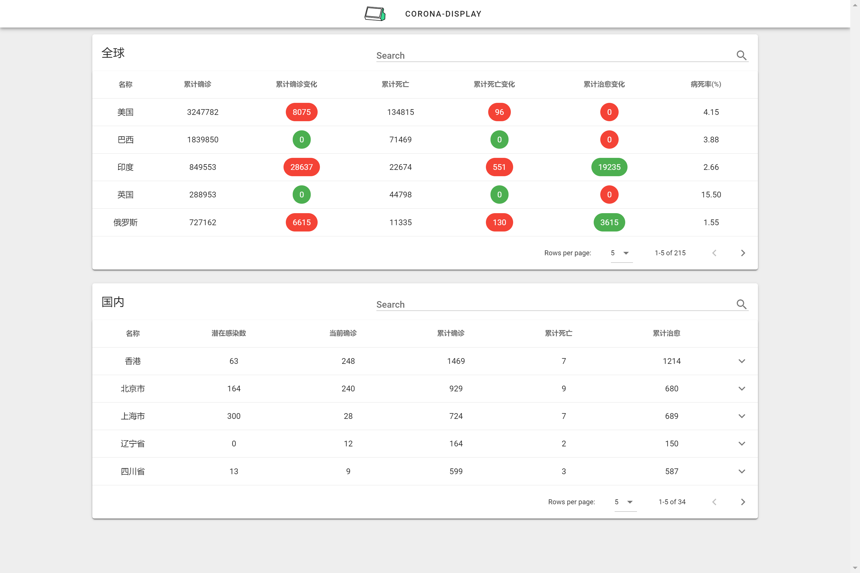The width and height of the screenshot is (860, 573).
Task: Click the 香港 row name
Action: pos(133,361)
